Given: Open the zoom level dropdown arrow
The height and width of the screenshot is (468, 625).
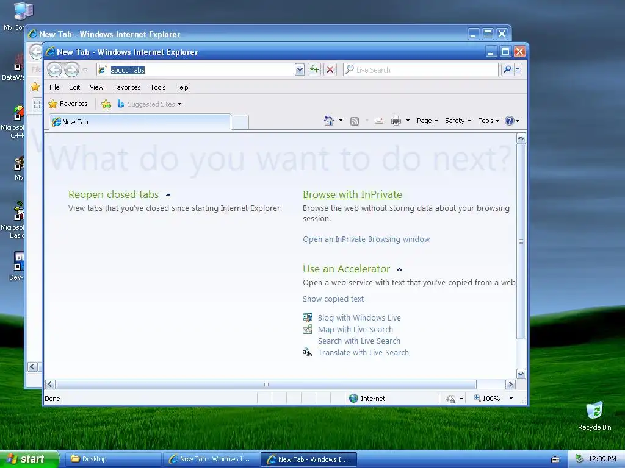Looking at the screenshot, I should coord(511,399).
